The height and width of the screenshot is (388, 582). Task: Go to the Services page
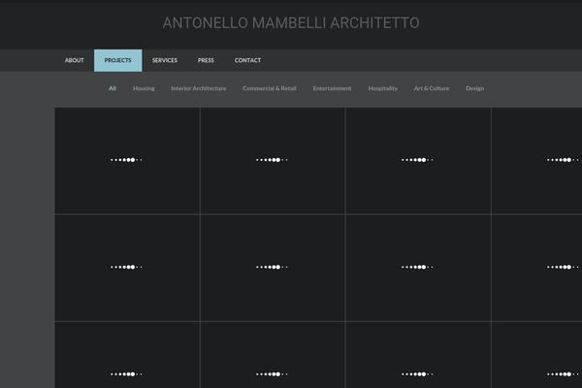click(x=165, y=60)
